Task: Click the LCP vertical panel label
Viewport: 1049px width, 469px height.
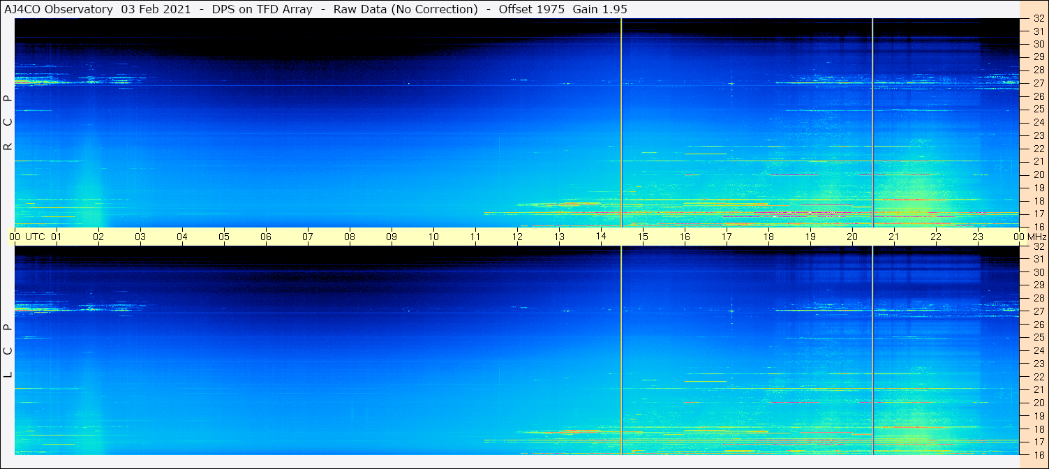Action: (x=8, y=350)
